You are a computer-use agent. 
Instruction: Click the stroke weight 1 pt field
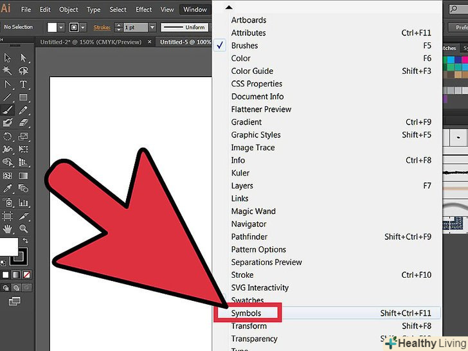pyautogui.click(x=136, y=28)
